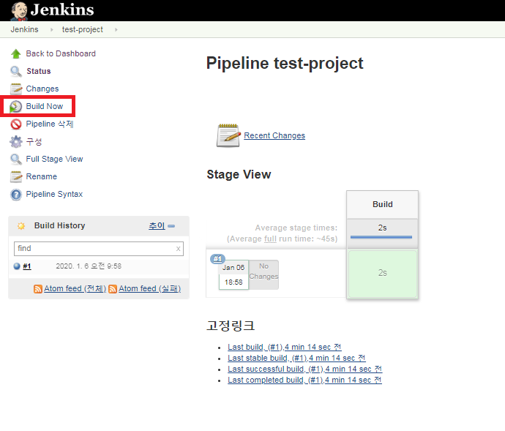Screen dimensions: 505x431
Task: Click the 'full' link in average run time
Action: [270, 239]
